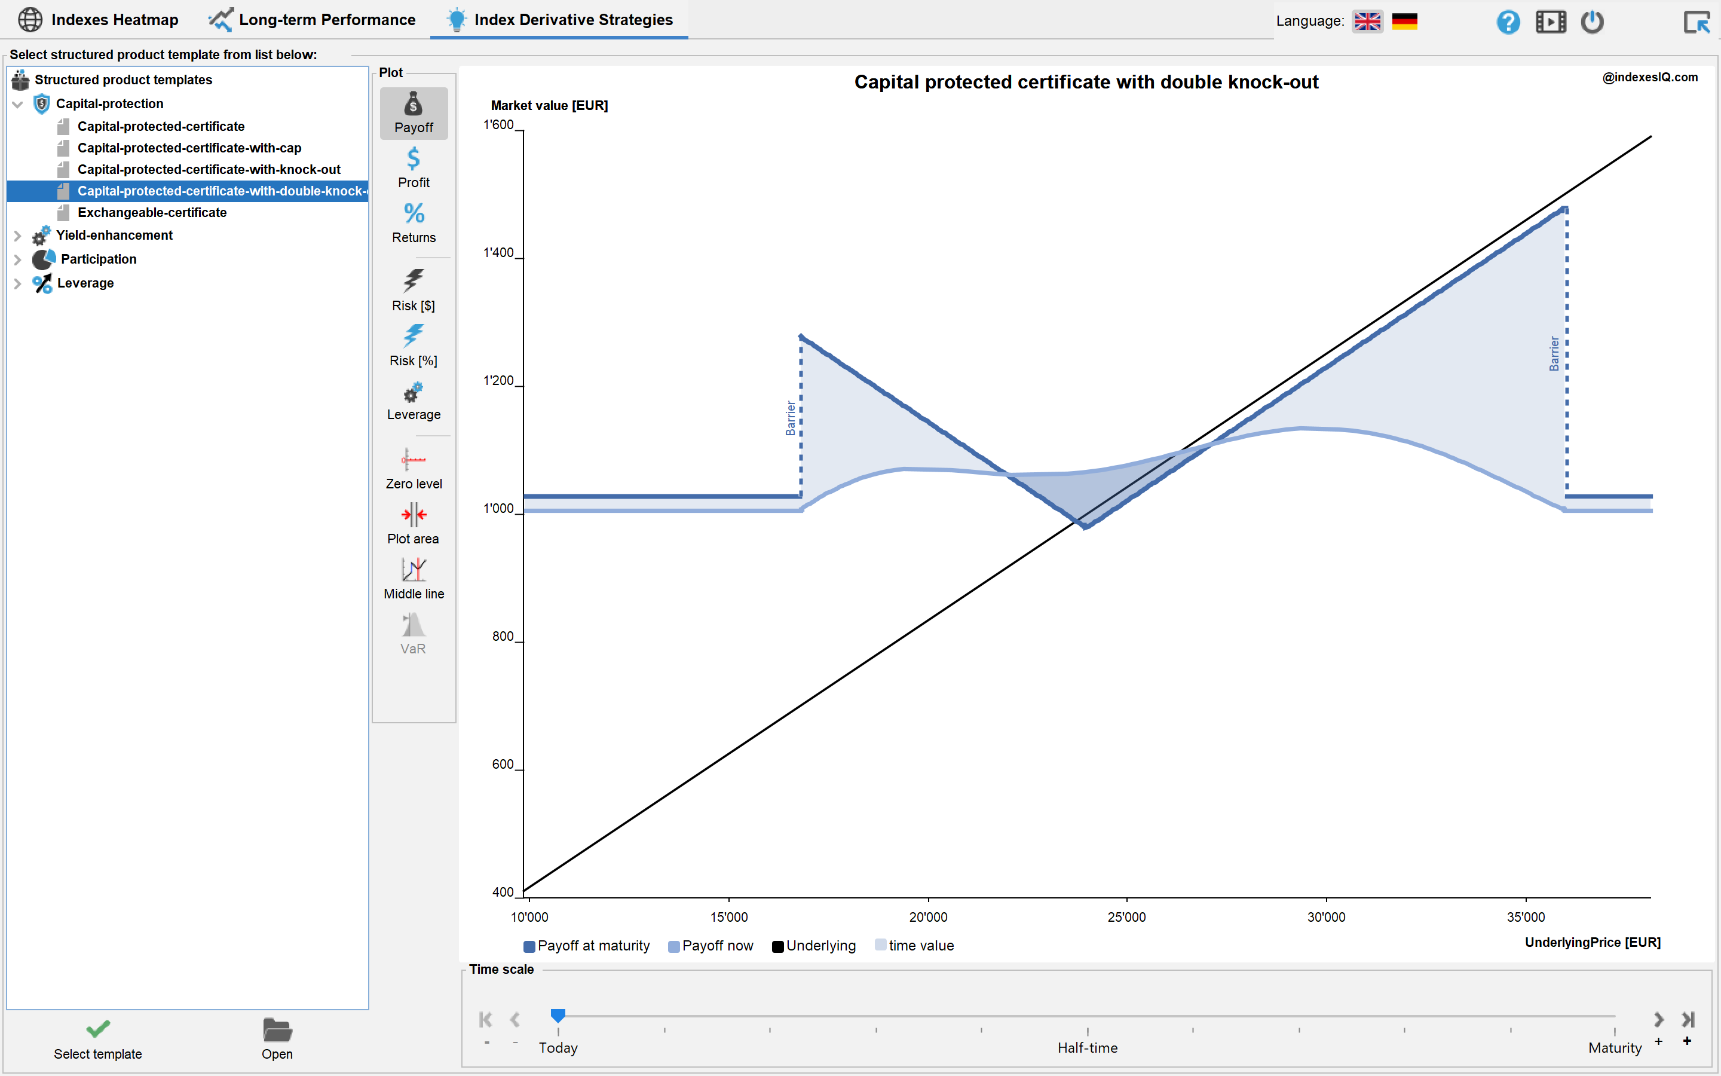Click the Open folder button

coord(277,1039)
